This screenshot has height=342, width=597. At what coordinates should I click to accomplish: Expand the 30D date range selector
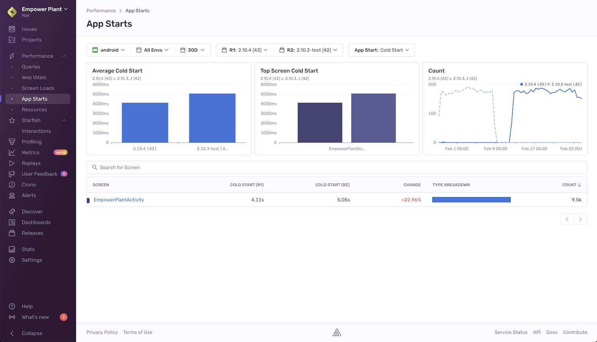click(193, 50)
